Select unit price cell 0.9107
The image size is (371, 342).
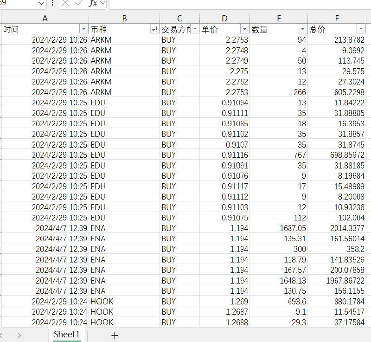coord(224,144)
